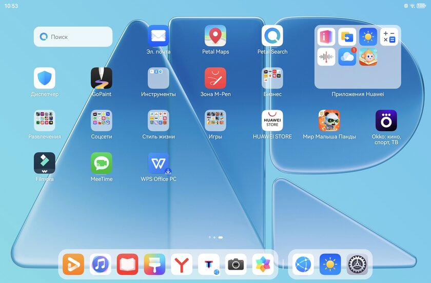This screenshot has height=283, width=431.
Task: Launch Yandex browser from dock
Action: coord(182,265)
